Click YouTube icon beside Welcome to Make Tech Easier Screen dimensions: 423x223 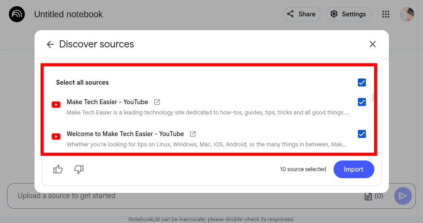pyautogui.click(x=56, y=137)
